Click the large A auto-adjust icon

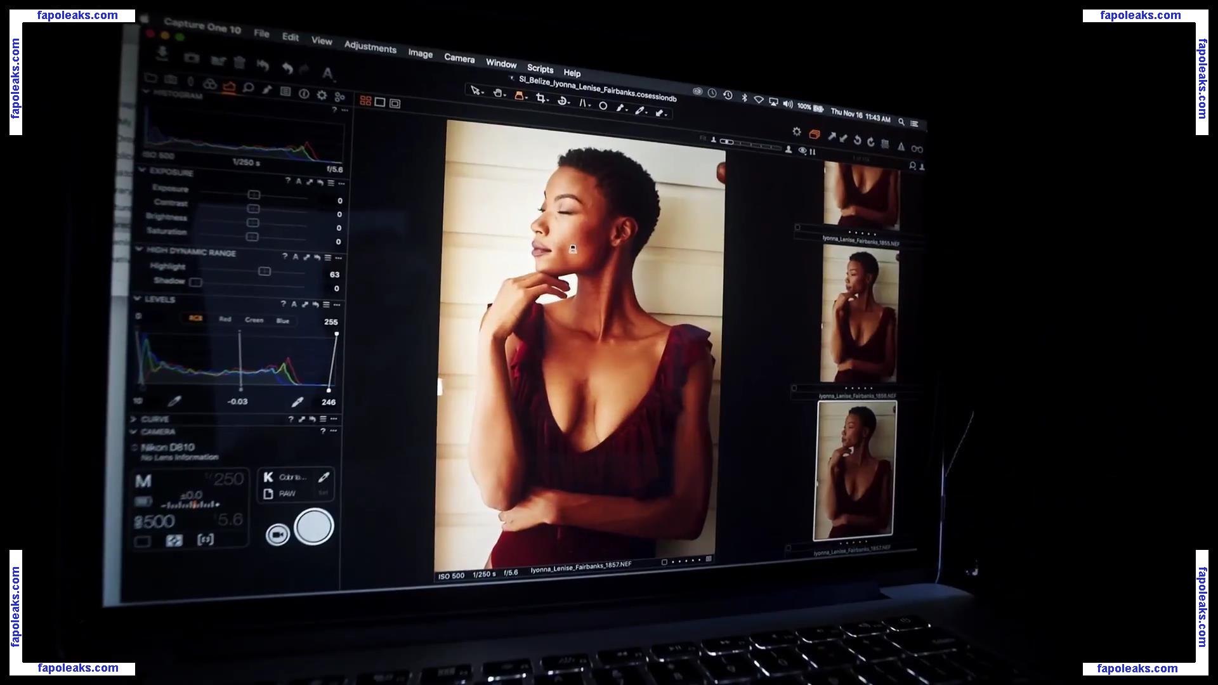[328, 74]
